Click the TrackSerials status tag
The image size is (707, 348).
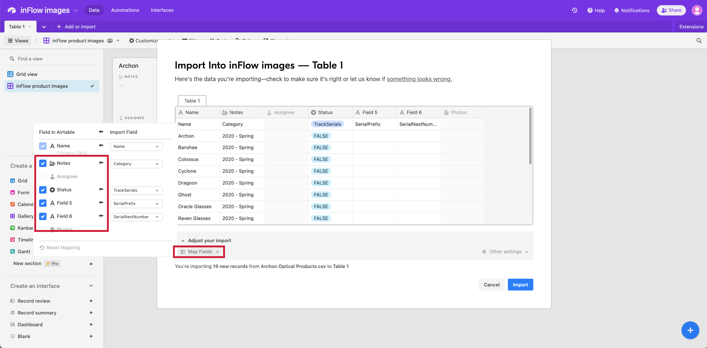pos(327,124)
